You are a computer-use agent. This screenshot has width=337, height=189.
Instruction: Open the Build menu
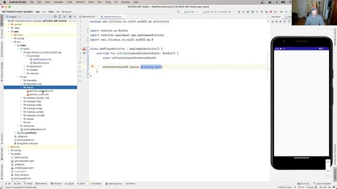pos(91,2)
